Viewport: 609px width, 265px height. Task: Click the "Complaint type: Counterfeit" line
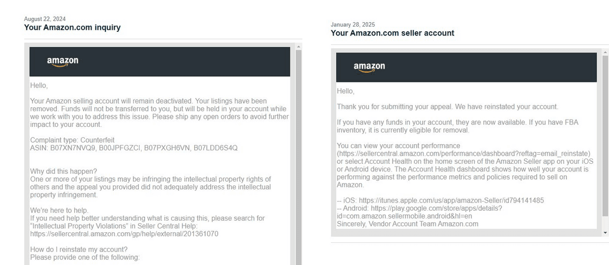click(x=72, y=140)
